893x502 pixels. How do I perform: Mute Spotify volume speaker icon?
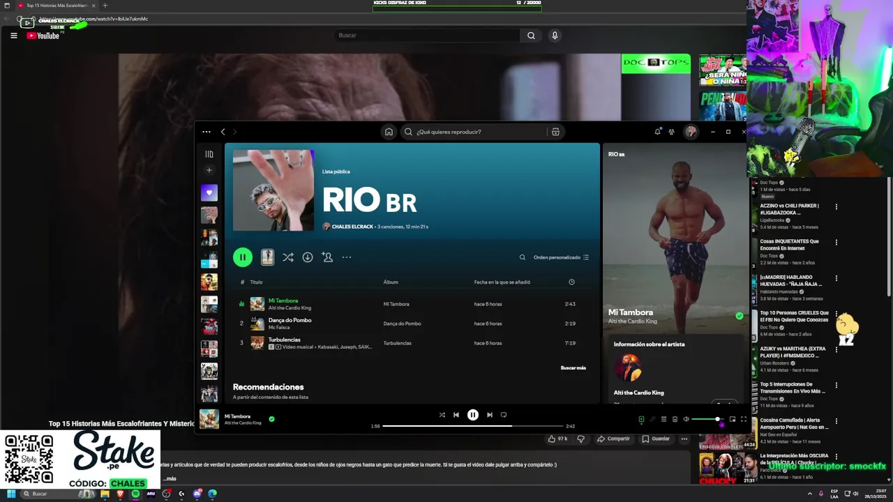(686, 419)
